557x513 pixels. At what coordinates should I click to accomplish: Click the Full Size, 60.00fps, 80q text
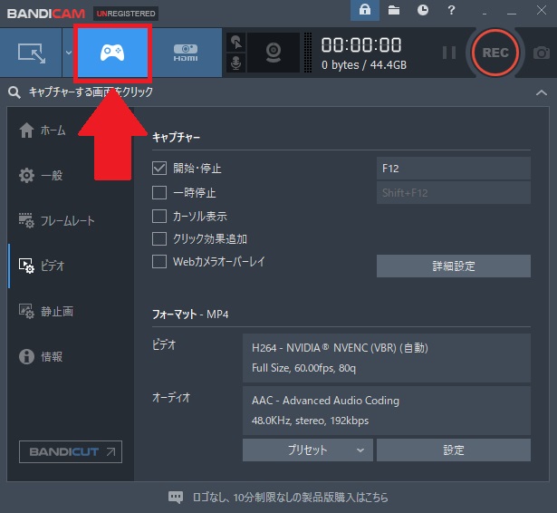click(x=303, y=368)
